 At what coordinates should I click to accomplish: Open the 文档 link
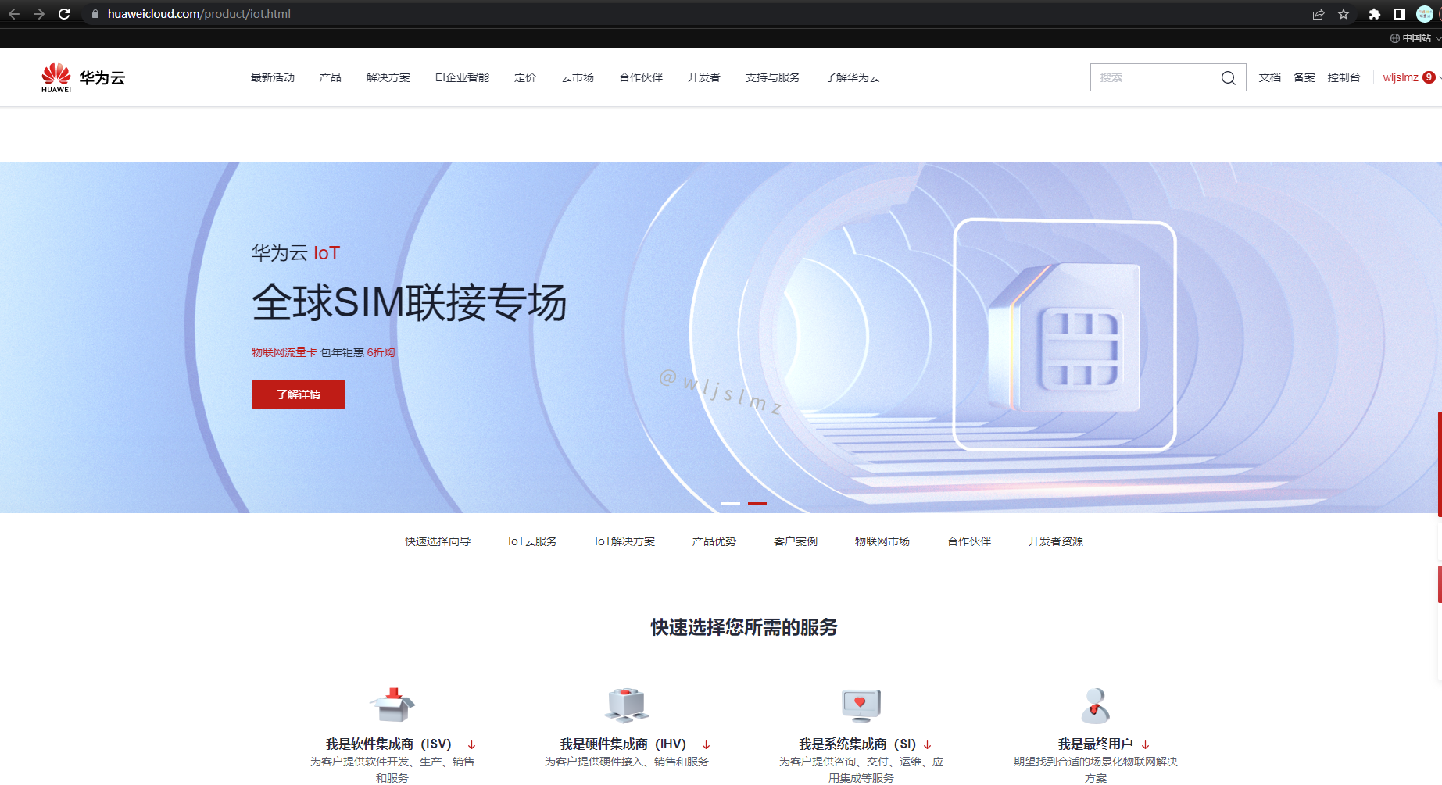pos(1270,77)
